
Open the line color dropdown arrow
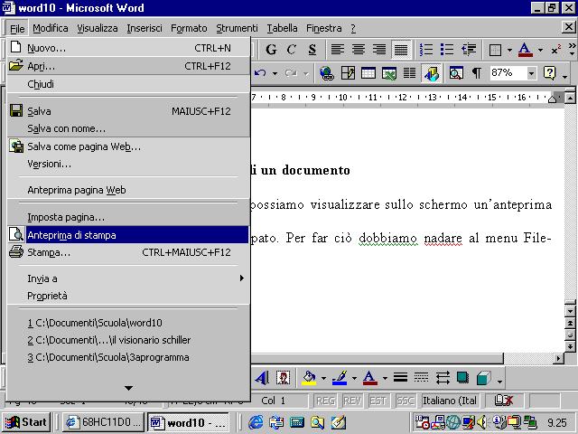[x=354, y=378]
